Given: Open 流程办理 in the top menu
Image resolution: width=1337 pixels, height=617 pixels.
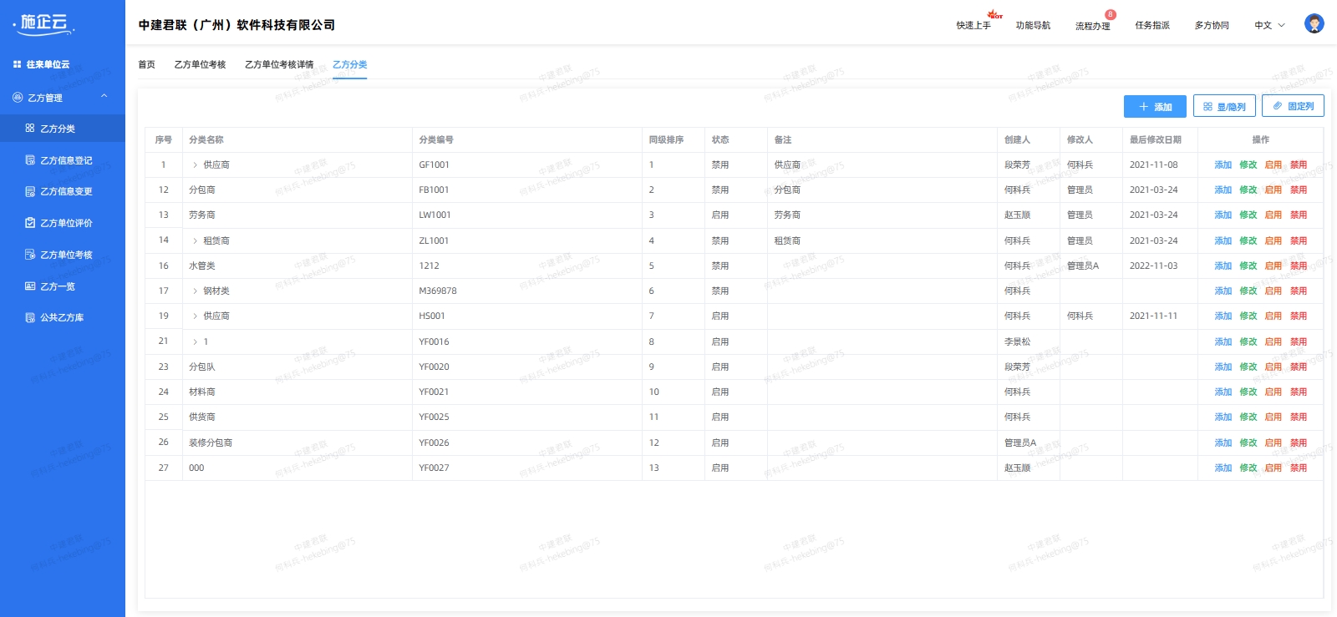Looking at the screenshot, I should (x=1092, y=26).
